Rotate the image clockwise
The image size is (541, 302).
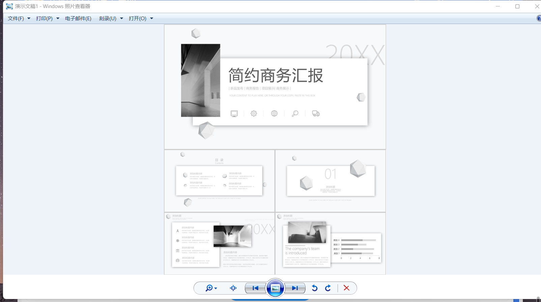click(328, 288)
